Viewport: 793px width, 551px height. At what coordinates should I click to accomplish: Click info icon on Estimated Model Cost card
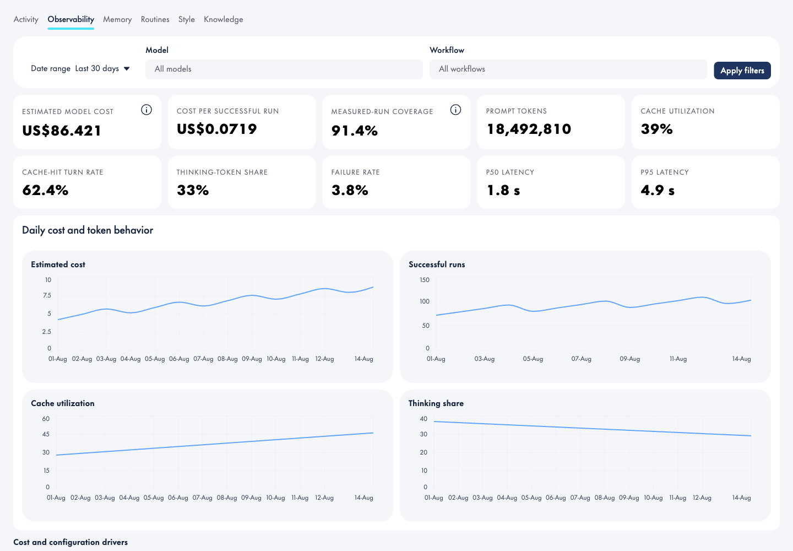pyautogui.click(x=146, y=110)
